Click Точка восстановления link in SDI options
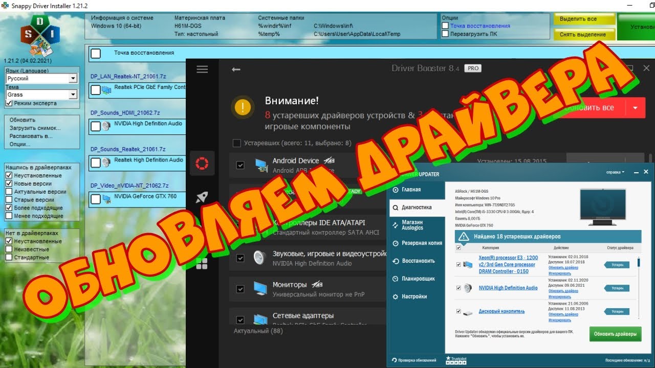Image resolution: width=655 pixels, height=368 pixels. click(x=480, y=26)
